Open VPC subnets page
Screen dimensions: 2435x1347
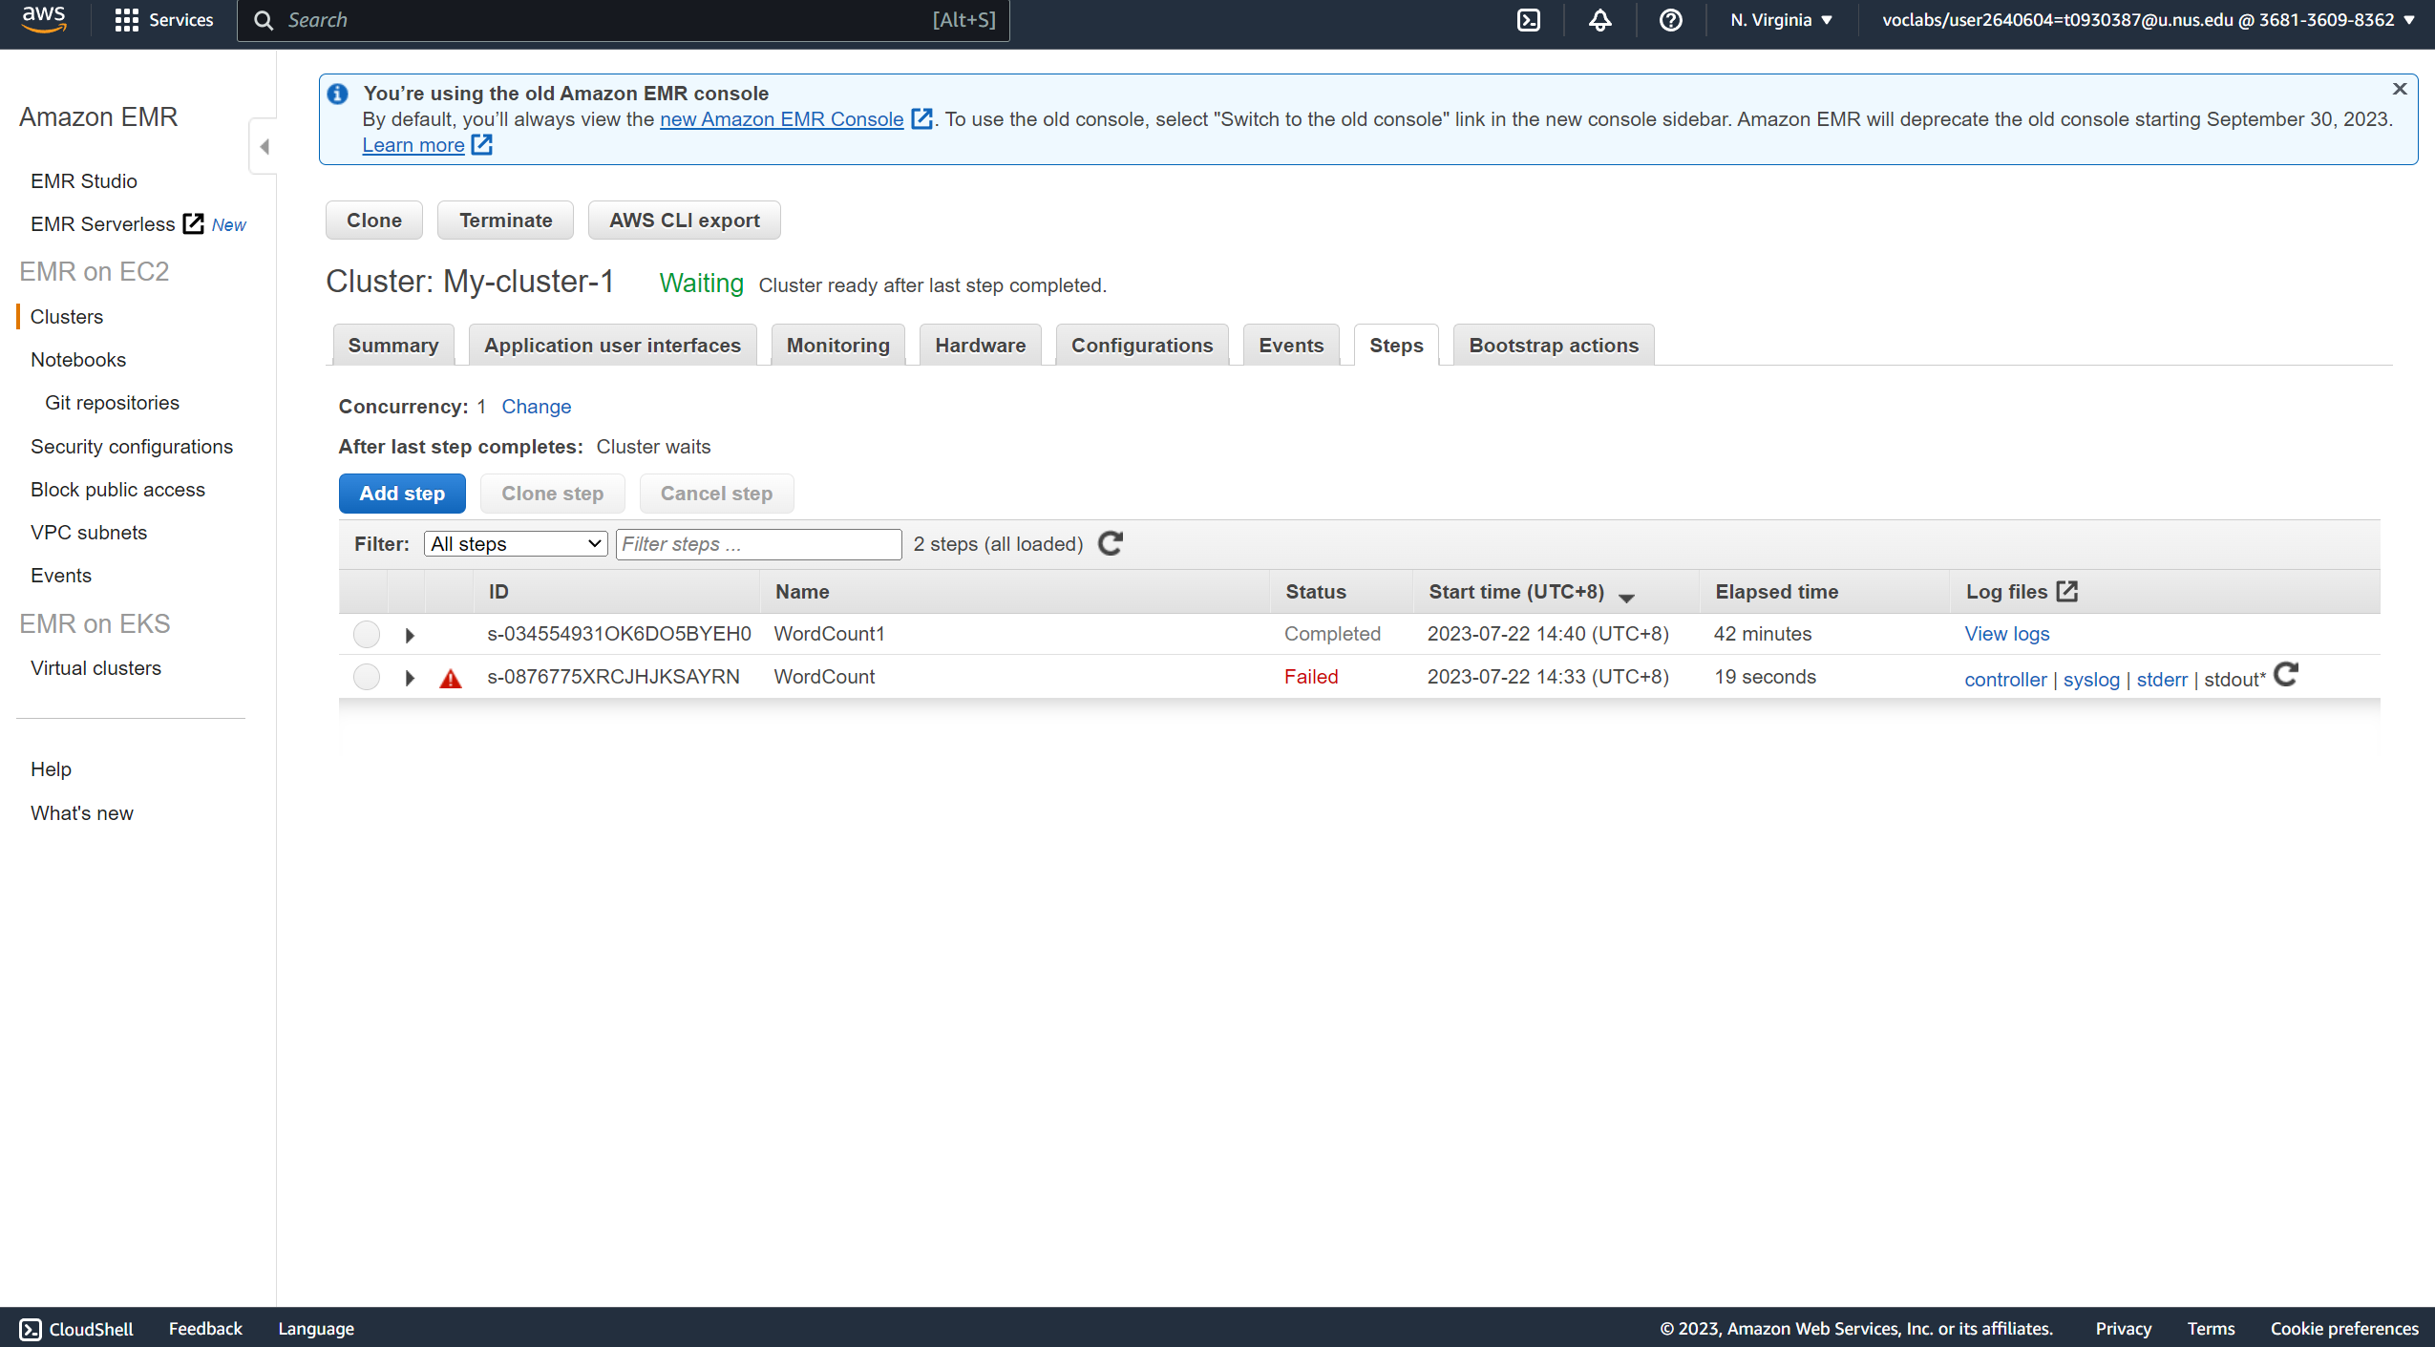tap(89, 533)
